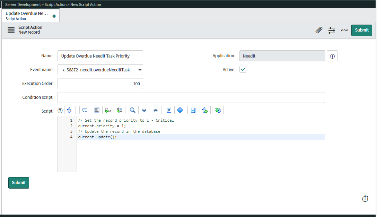Click the format code icon

97,110
